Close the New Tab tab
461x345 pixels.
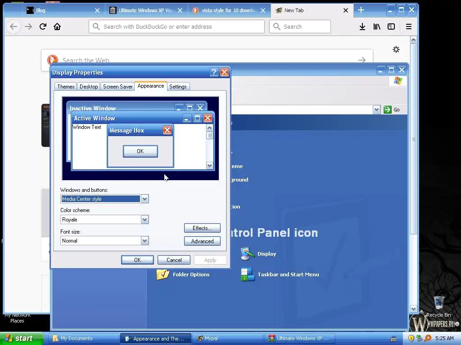coord(346,10)
